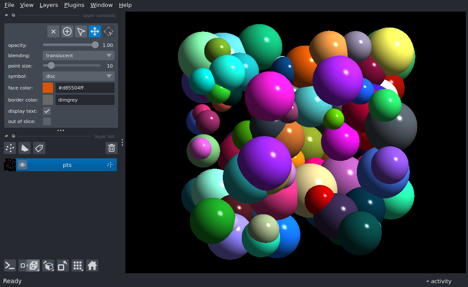Open the blending mode dropdown
Viewport: 468px width, 287px height.
point(78,56)
